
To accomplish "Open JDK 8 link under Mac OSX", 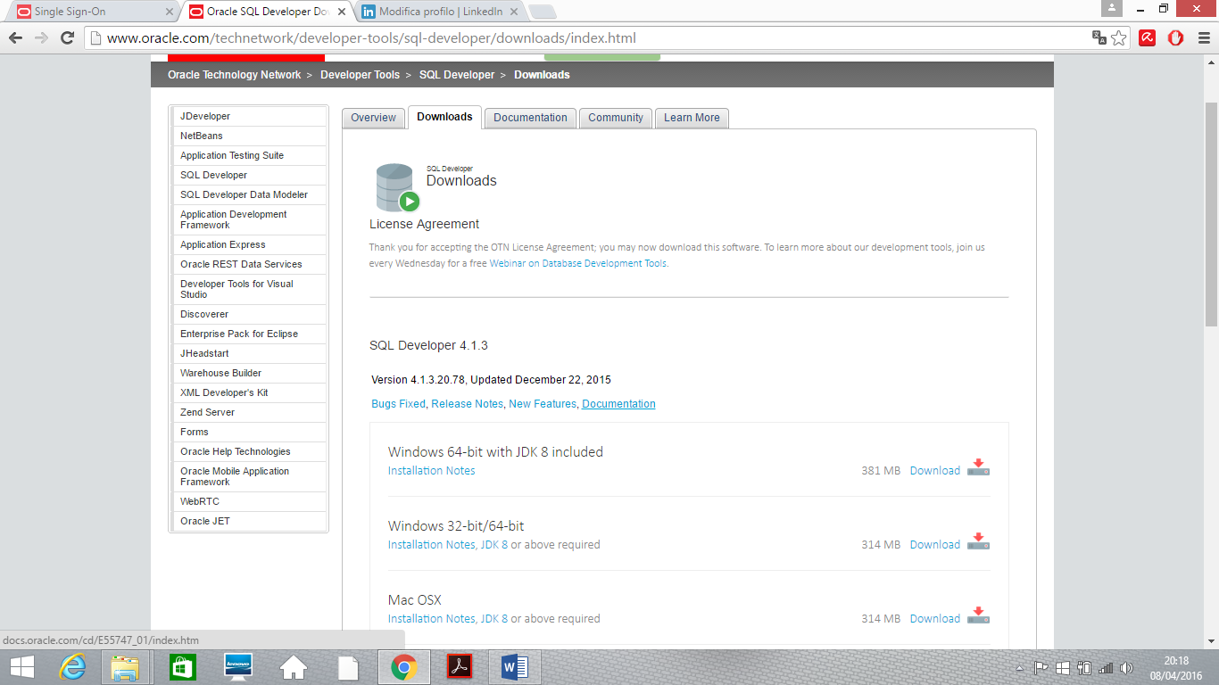I will click(493, 618).
